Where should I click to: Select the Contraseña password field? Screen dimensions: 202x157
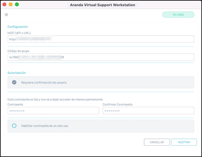(53, 111)
